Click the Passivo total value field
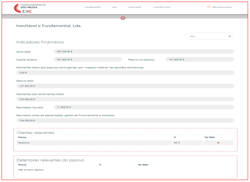The image size is (250, 182). [125, 86]
